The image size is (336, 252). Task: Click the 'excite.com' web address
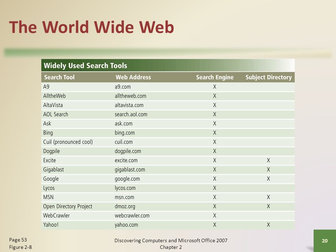126,160
